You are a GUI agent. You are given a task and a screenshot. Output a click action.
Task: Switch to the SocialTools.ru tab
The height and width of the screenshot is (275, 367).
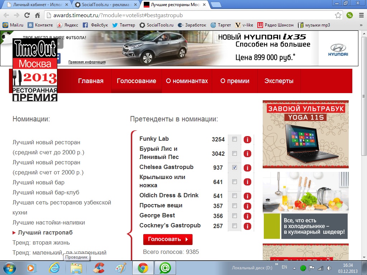click(x=106, y=4)
